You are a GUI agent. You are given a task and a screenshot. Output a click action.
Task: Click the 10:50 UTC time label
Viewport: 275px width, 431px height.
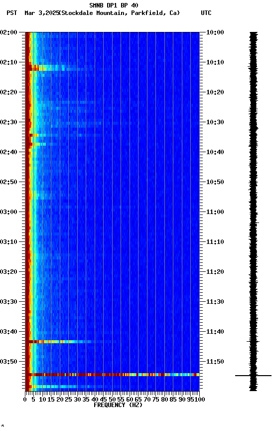(x=215, y=182)
